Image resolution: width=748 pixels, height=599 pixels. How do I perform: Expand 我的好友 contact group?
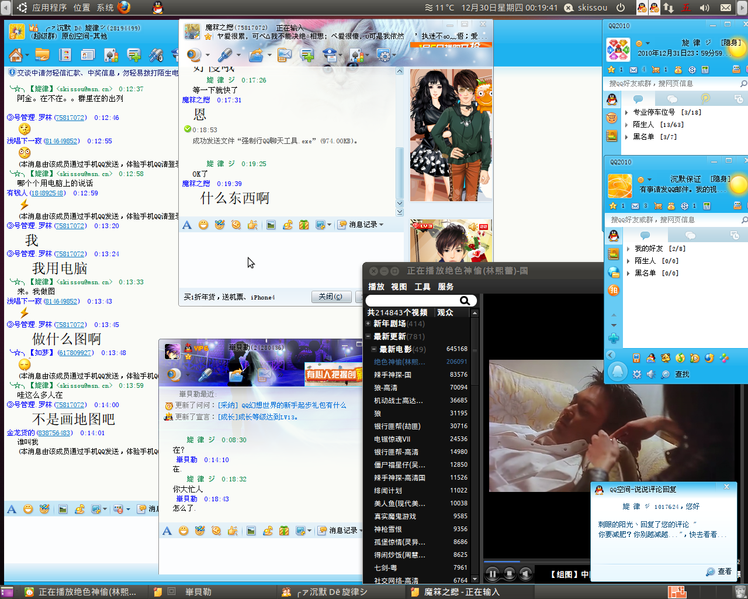click(628, 249)
